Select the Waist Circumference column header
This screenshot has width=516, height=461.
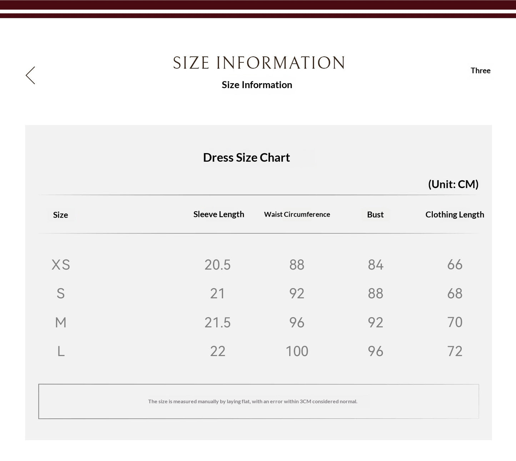(x=297, y=214)
